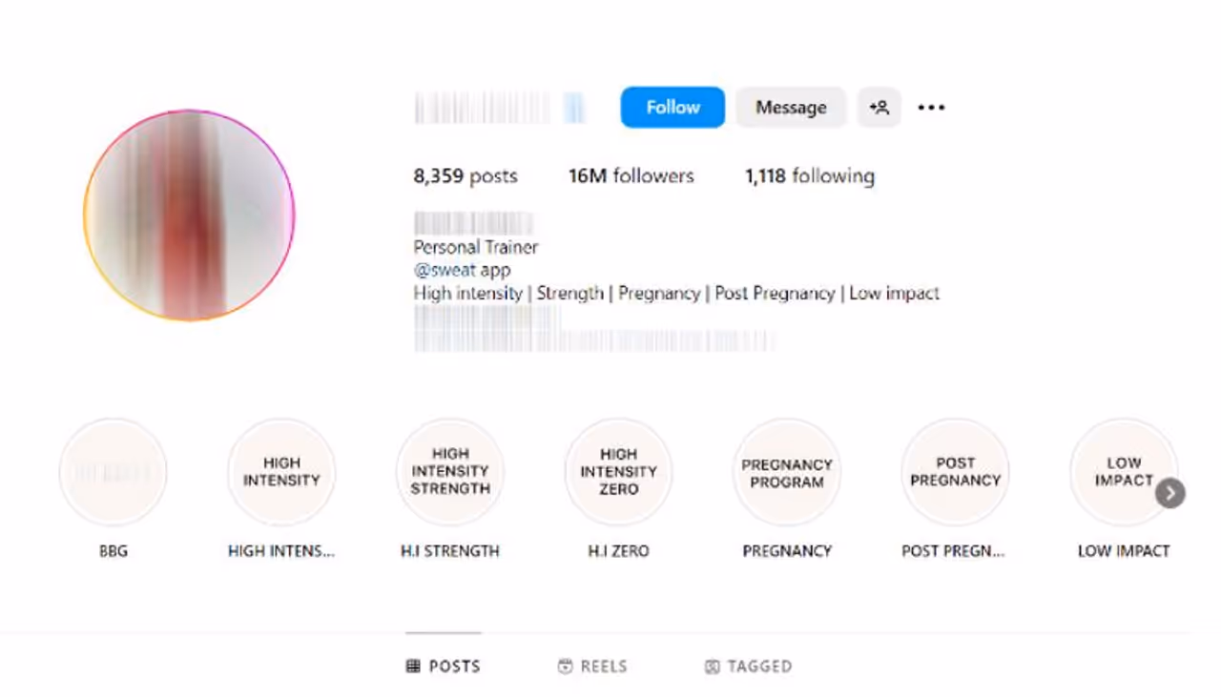Viewport: 1221px width, 697px height.
Task: Open the profile picture story
Action: pos(189,215)
